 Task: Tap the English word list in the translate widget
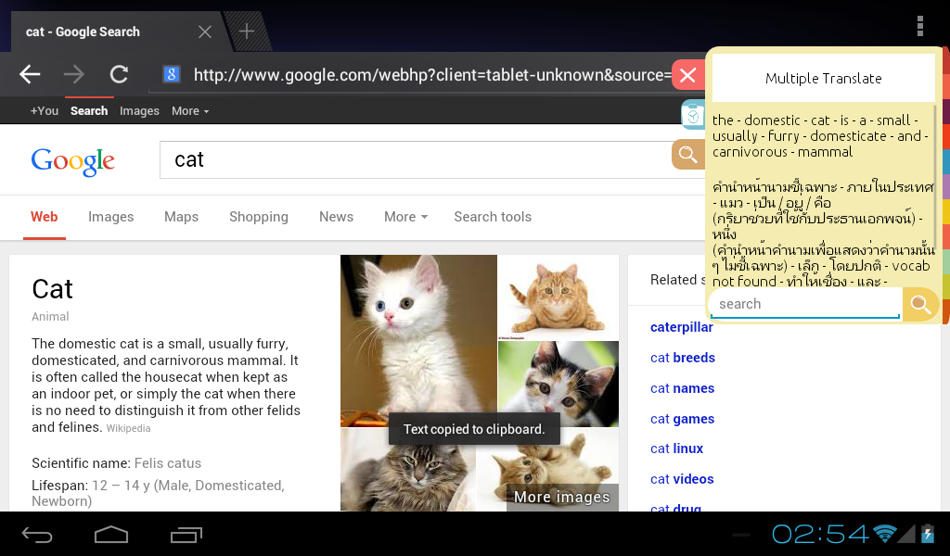[821, 136]
